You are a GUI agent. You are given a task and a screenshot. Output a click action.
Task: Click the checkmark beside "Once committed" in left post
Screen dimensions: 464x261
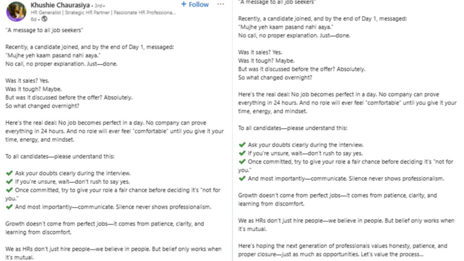[x=10, y=189]
